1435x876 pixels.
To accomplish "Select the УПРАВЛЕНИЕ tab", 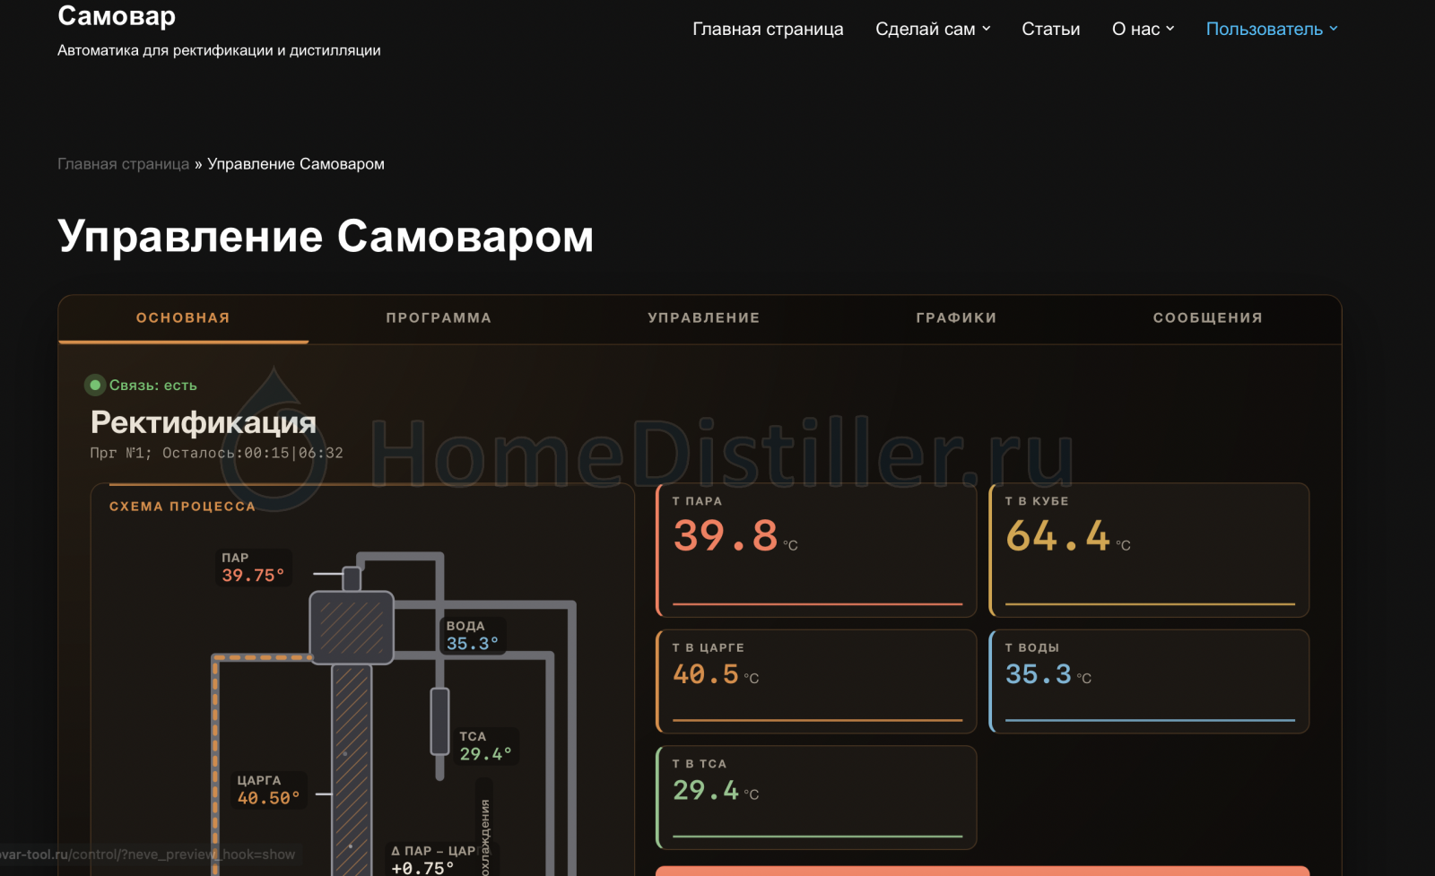I will (704, 318).
